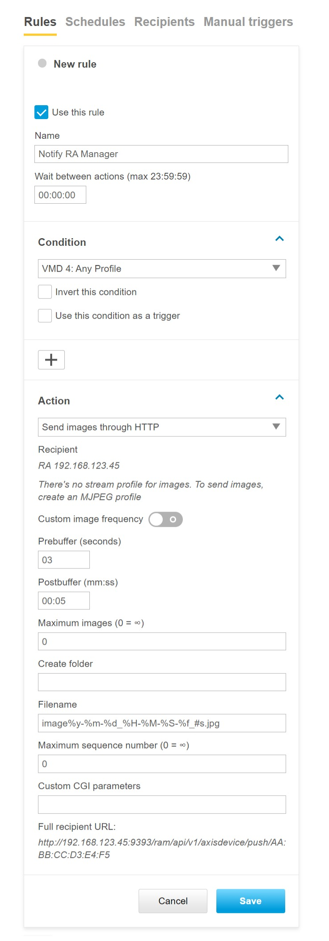Check Use this condition as a trigger
Viewport: 329px width, 941px height.
[x=45, y=316]
